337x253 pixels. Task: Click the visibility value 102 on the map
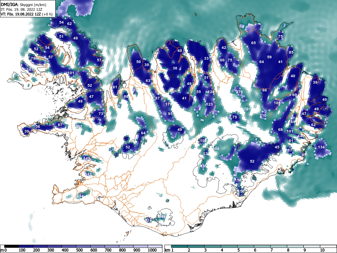pos(203,141)
